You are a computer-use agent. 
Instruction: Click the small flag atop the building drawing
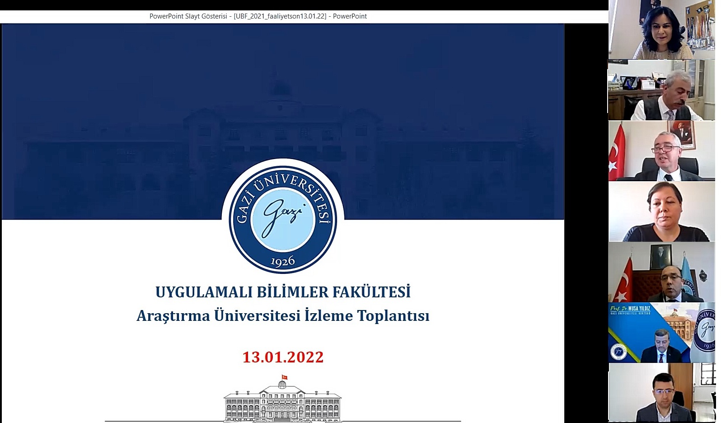click(x=285, y=377)
